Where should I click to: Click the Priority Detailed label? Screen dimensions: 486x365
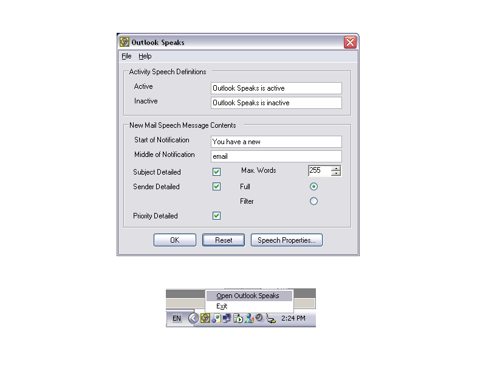pyautogui.click(x=156, y=216)
